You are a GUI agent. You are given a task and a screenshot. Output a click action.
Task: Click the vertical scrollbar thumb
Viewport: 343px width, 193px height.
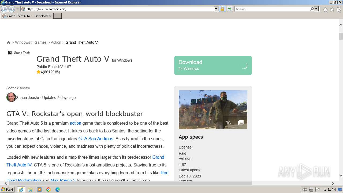pyautogui.click(x=341, y=36)
